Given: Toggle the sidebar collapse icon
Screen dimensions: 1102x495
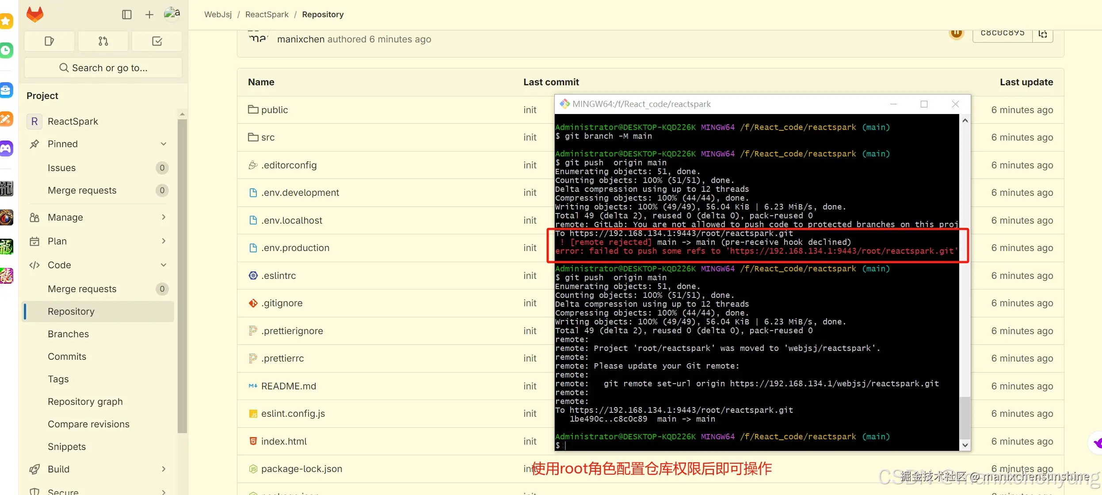Looking at the screenshot, I should [127, 15].
